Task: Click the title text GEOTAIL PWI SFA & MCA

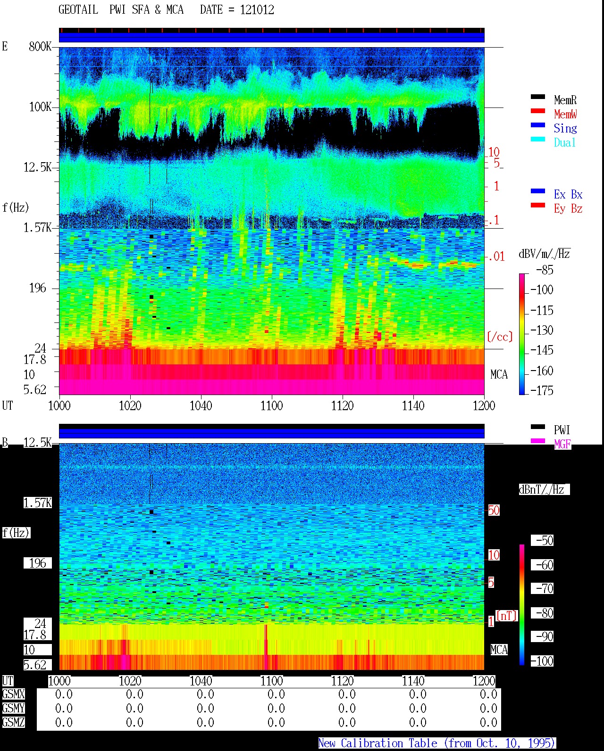Action: click(x=121, y=10)
